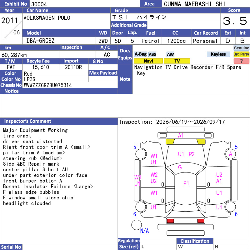Click the N/A spare tire label
The width and height of the screenshot is (250, 250).
[x=144, y=231]
